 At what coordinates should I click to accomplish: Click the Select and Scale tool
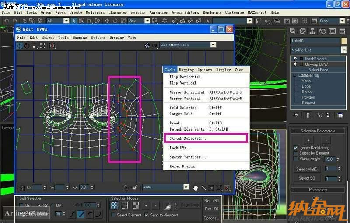123,21
